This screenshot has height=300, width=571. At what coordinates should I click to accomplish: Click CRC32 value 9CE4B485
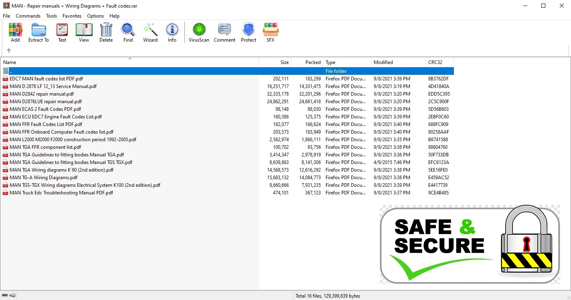coord(438,193)
